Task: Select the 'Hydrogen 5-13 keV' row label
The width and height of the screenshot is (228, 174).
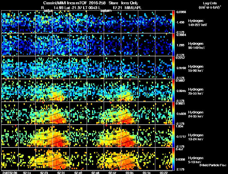Action: point(196,160)
